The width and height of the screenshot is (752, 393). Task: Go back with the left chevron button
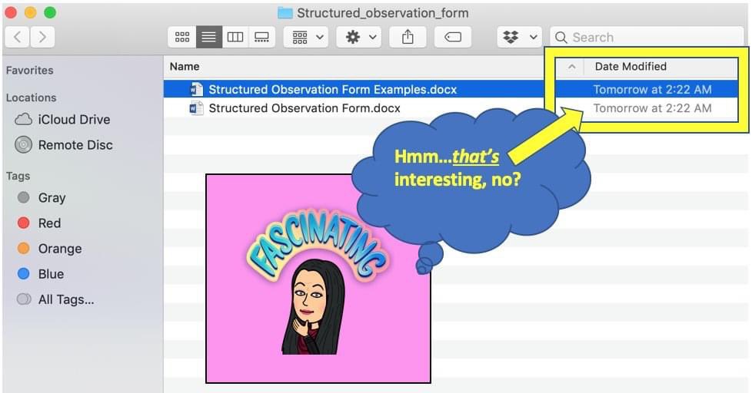(17, 37)
